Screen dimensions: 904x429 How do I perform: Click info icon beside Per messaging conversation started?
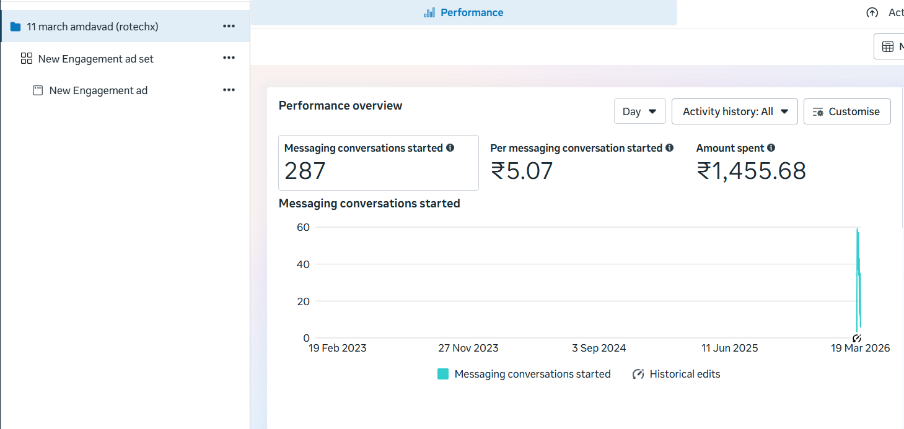click(x=669, y=148)
